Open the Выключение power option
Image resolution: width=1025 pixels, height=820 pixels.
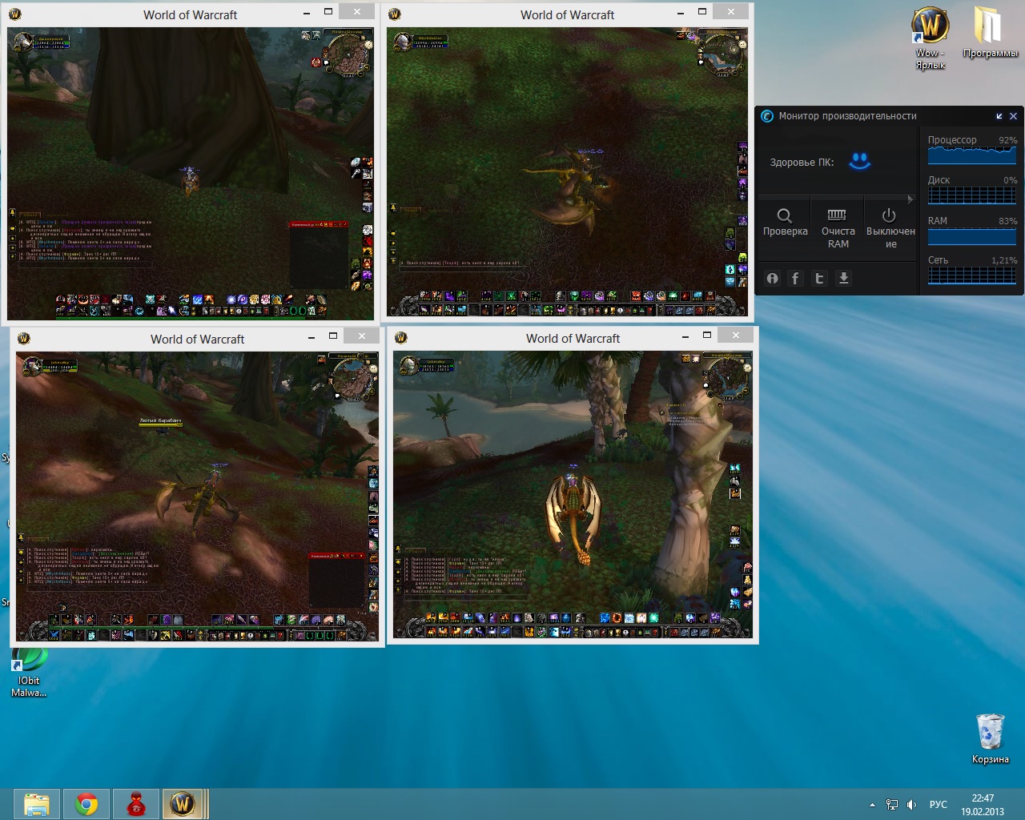[890, 229]
